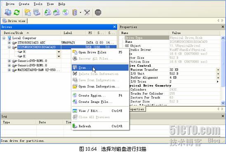
Task: Select the K: partition row
Action: [24, 56]
